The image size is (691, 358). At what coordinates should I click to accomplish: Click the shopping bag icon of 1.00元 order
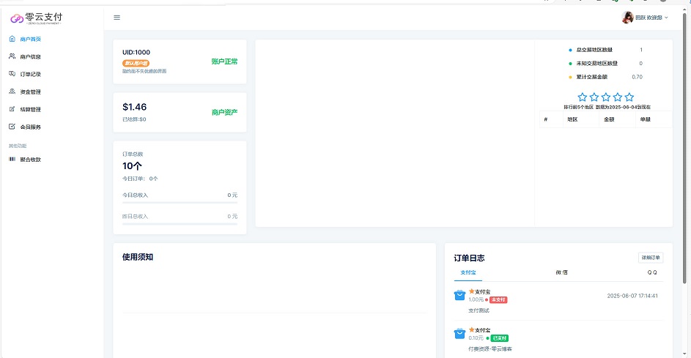459,295
